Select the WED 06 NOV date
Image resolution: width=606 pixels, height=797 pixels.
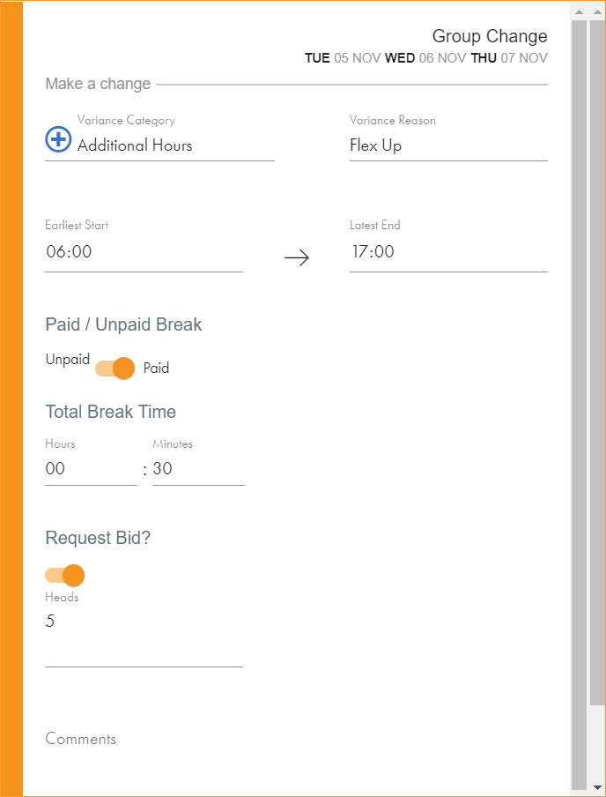coord(425,58)
